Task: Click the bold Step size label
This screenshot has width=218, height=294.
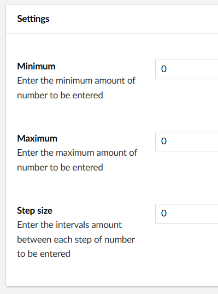Action: click(x=34, y=210)
